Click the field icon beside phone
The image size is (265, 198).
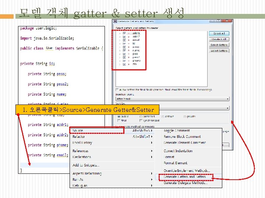click(x=128, y=61)
